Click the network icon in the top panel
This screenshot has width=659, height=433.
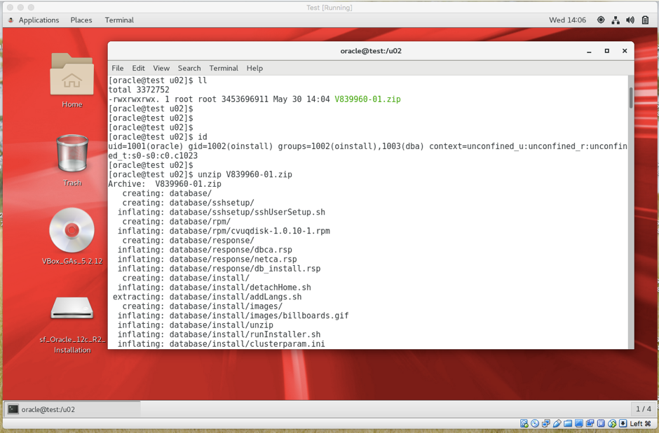(615, 20)
